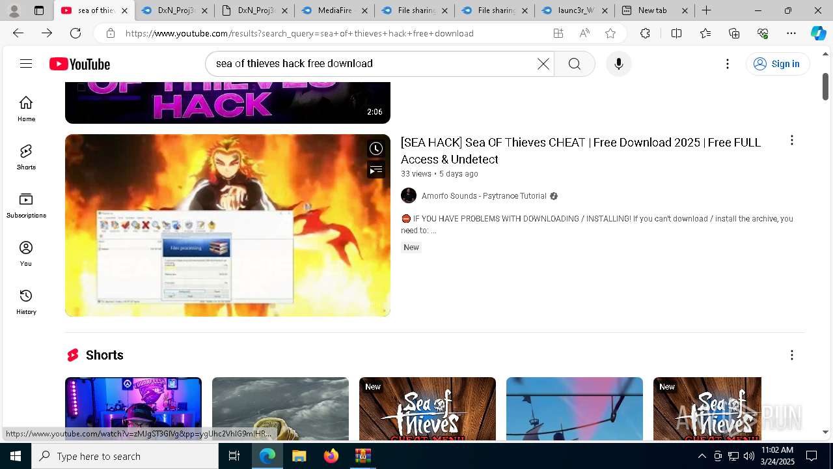
Task: Open SEA HACK Sea OF Thieves CHEAT title
Action: point(580,150)
